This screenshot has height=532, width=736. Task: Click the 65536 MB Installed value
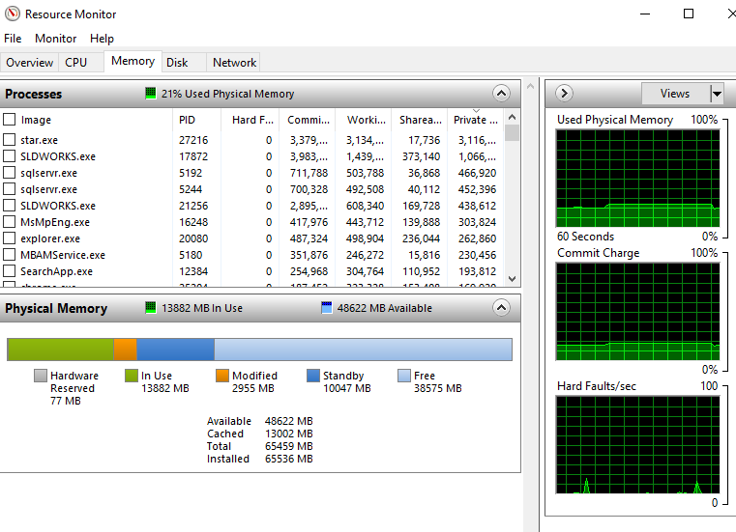(288, 459)
